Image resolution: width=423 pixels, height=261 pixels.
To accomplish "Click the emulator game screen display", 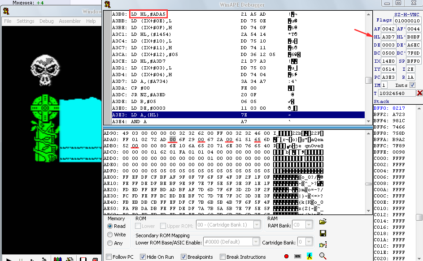I will click(x=52, y=140).
